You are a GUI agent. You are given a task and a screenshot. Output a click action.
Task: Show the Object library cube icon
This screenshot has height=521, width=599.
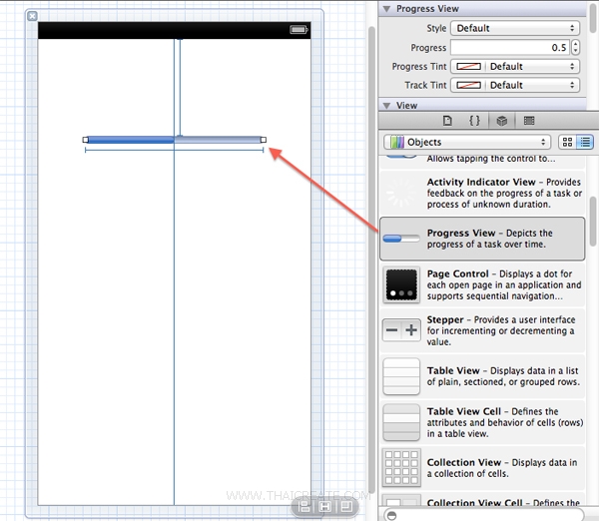502,121
